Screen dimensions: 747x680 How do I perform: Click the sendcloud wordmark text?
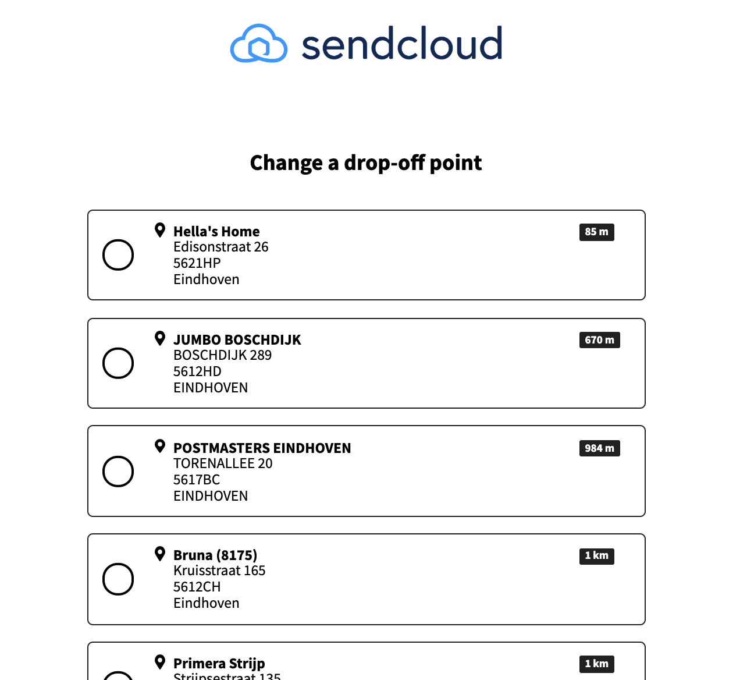(x=401, y=43)
